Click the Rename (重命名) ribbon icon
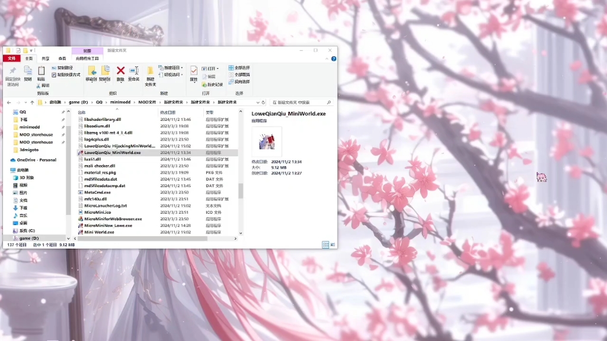 click(134, 70)
